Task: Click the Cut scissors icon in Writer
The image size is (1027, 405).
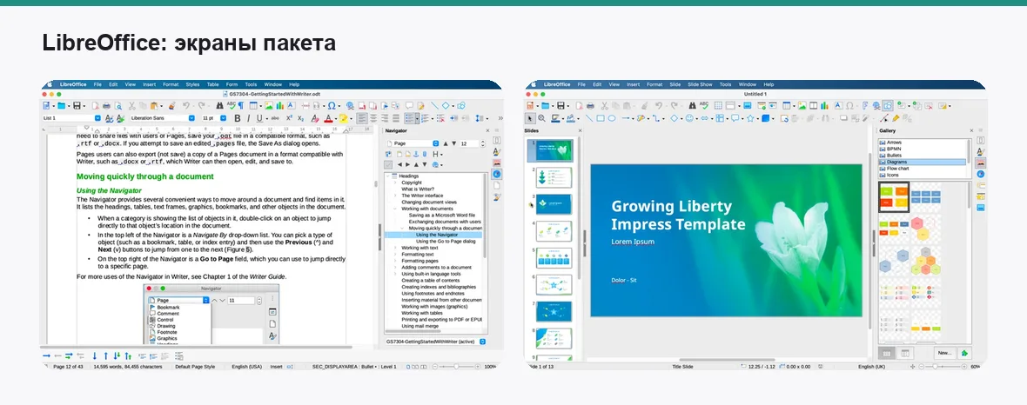Action: click(132, 105)
